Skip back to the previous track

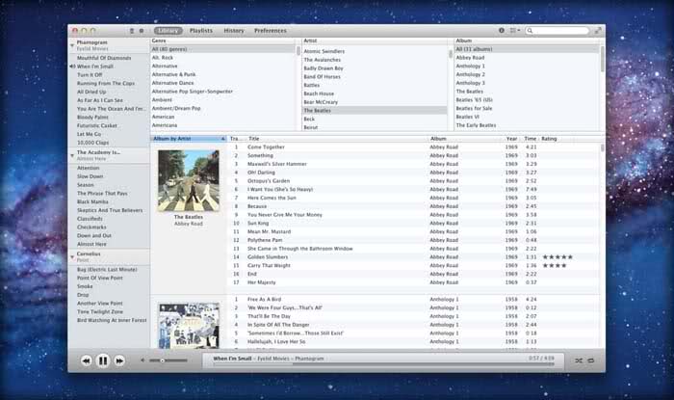tap(86, 360)
